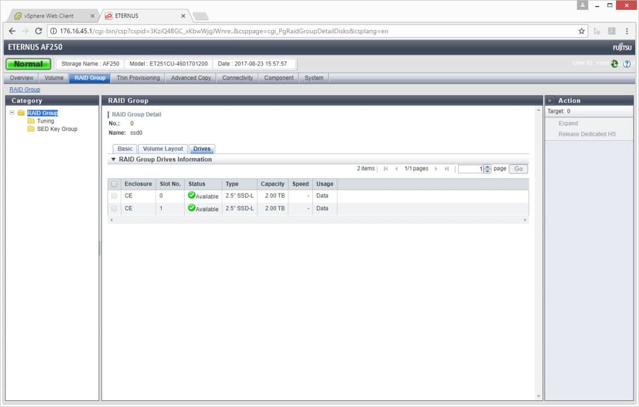Click Expand in the Action panel

point(568,123)
